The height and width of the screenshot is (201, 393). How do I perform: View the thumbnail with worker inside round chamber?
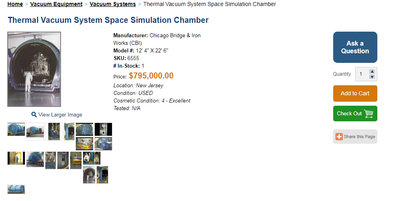89,175
